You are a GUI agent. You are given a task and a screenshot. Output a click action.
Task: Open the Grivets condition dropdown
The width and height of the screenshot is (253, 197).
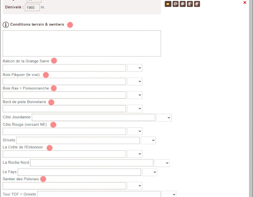[x=148, y=140]
